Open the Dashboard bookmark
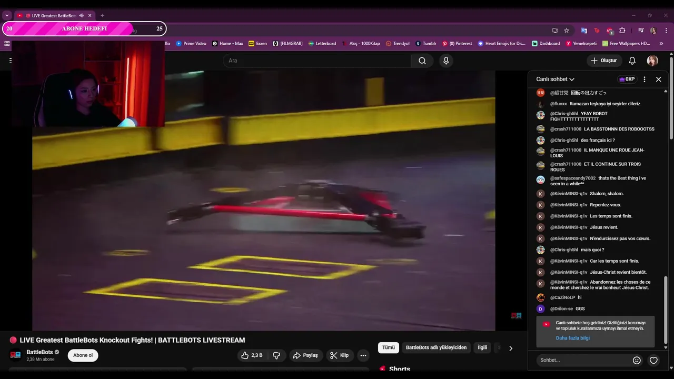Viewport: 674px width, 379px height. pyautogui.click(x=546, y=44)
